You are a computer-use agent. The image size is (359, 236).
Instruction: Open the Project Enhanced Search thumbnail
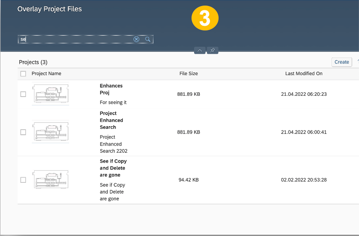coord(50,132)
